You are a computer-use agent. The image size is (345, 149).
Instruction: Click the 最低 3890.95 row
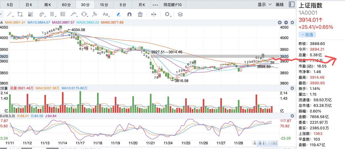pos(311,83)
